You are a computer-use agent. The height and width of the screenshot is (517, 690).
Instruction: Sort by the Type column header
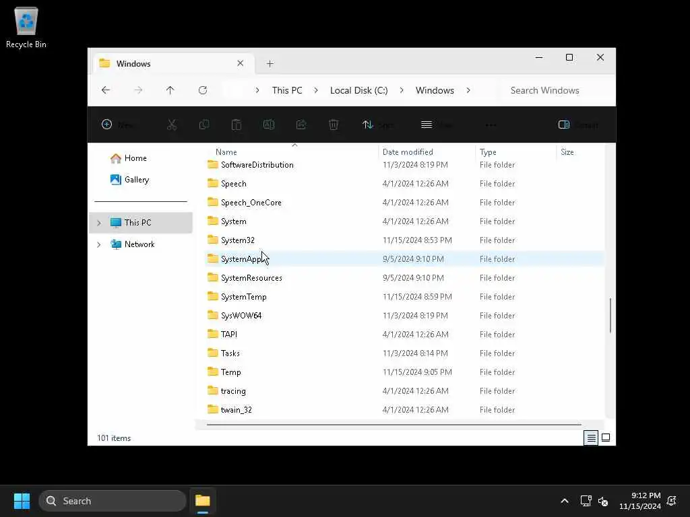coord(488,152)
